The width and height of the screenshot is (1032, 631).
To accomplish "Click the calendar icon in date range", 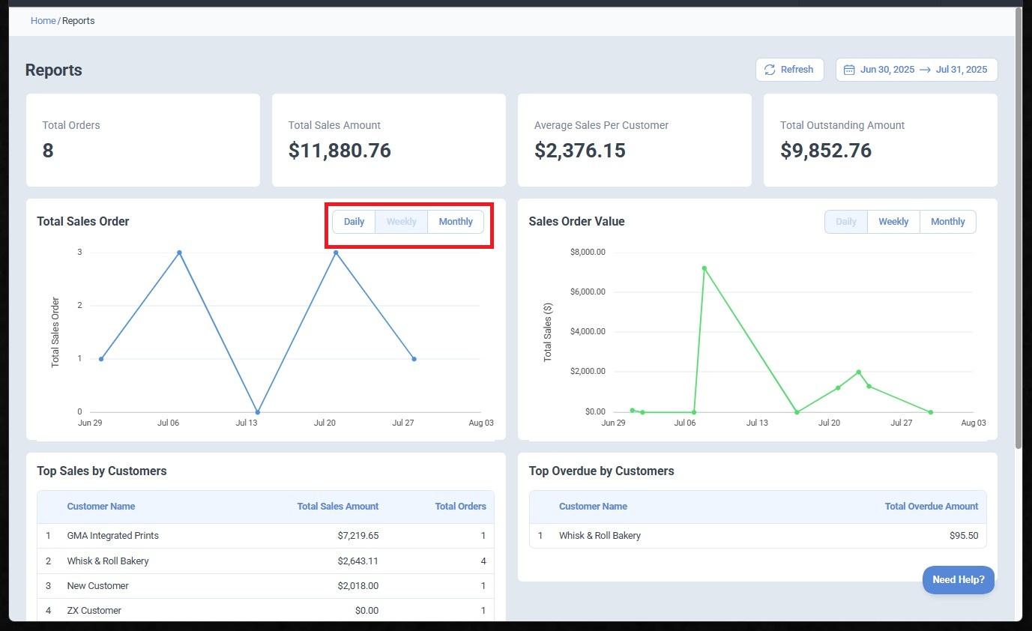I will coord(849,70).
